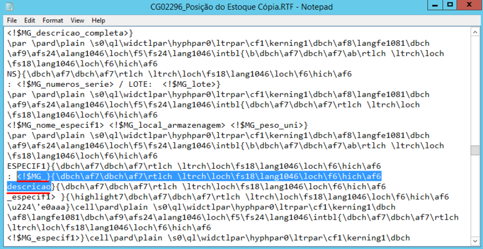Image resolution: width=483 pixels, height=249 pixels.
Task: Click the scrollbar down arrow
Action: tap(475, 240)
